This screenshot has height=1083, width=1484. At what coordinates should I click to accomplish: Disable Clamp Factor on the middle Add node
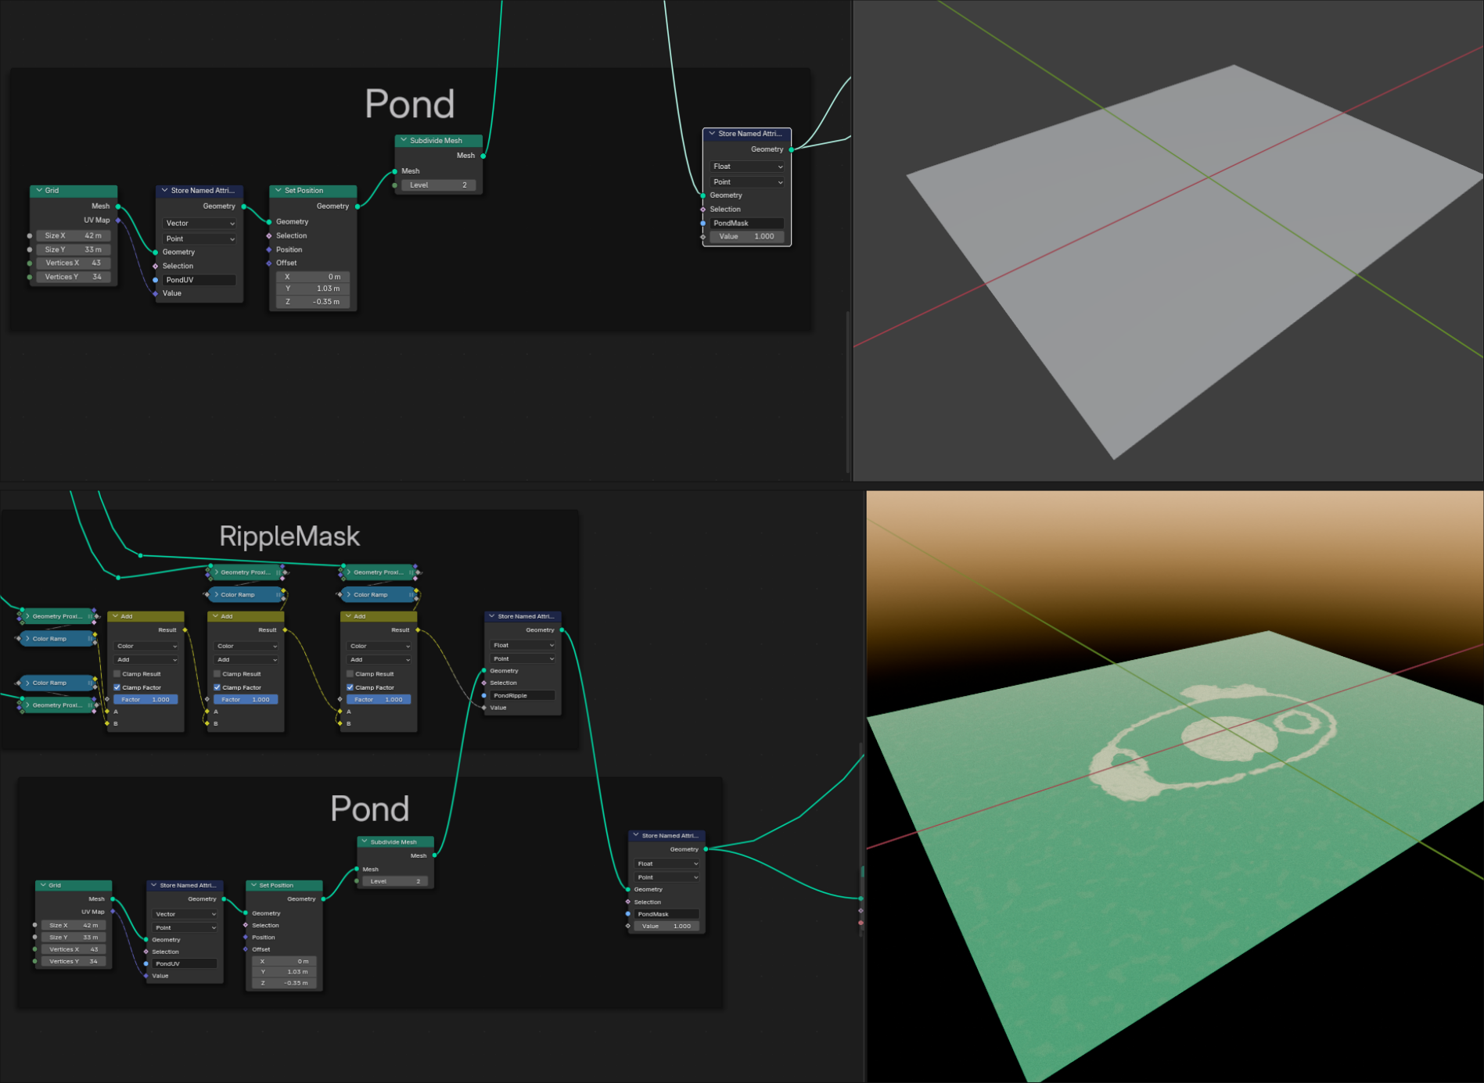pos(217,687)
